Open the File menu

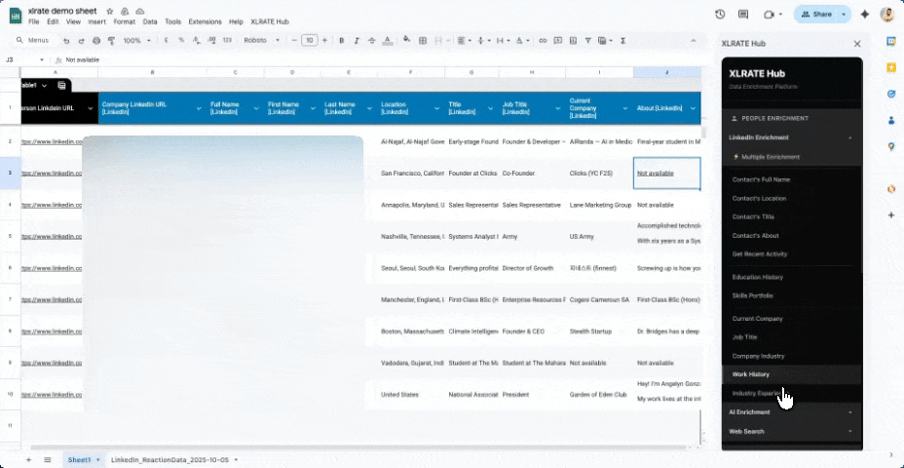coord(33,21)
